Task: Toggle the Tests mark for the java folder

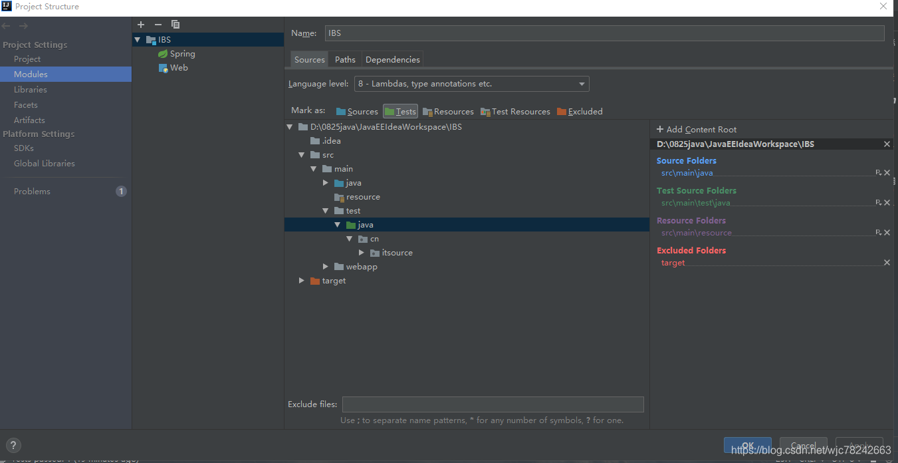Action: [400, 111]
